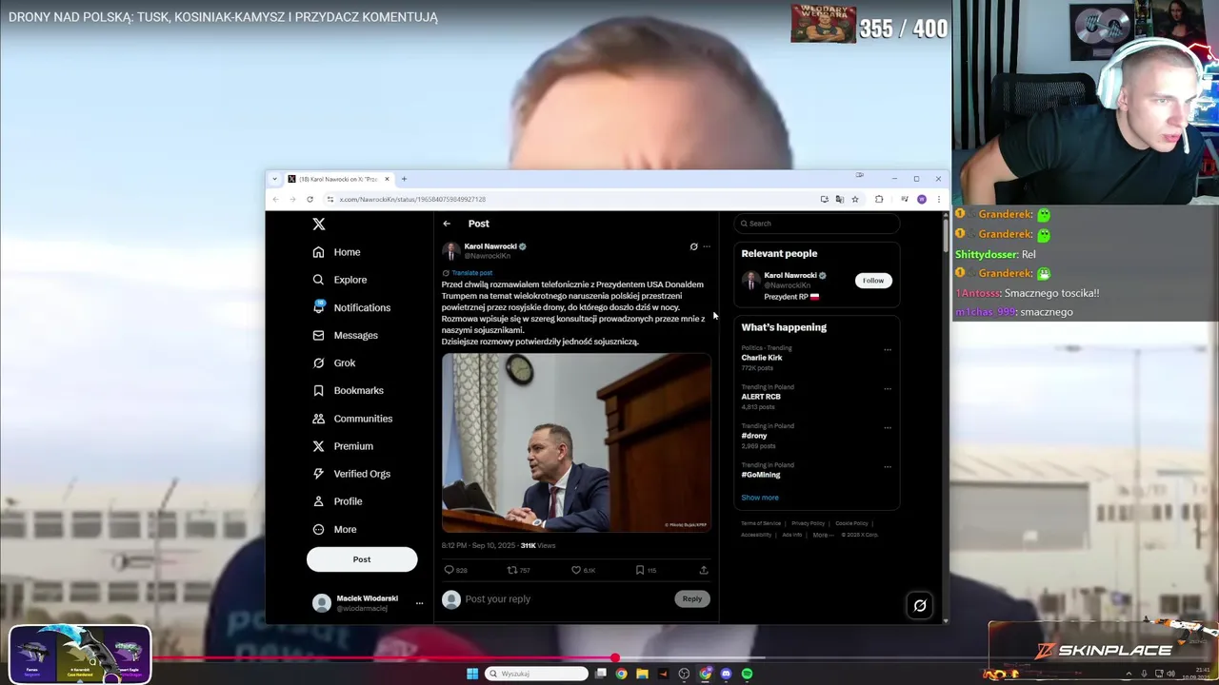This screenshot has width=1219, height=685.
Task: Click the white Post button
Action: (362, 559)
